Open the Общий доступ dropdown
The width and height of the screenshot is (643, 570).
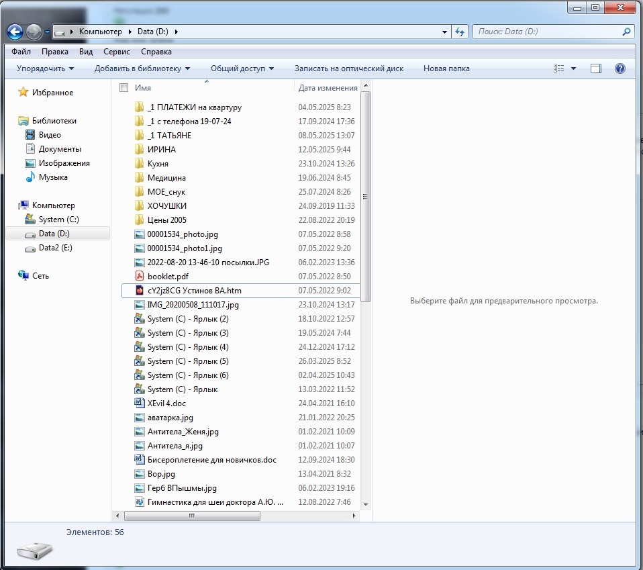[242, 68]
